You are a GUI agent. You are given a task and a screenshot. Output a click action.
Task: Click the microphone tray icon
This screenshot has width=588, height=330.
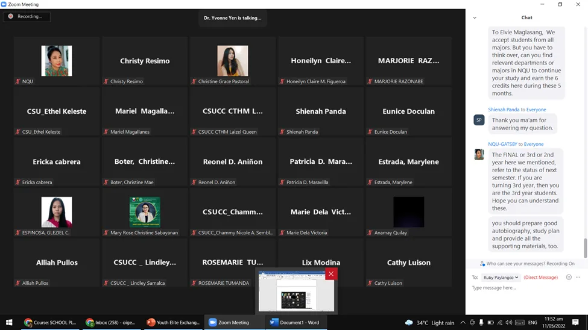tap(481, 323)
